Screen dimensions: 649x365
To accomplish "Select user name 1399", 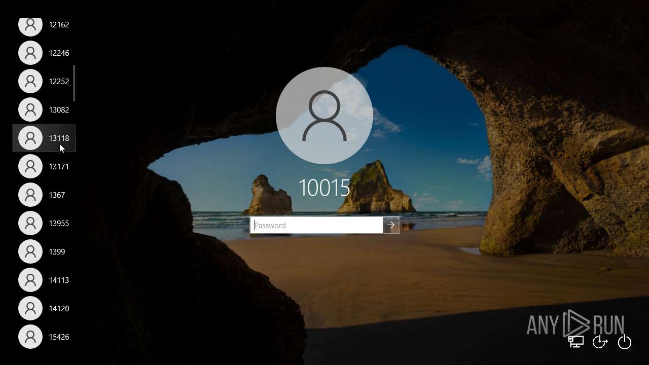I will pos(57,251).
